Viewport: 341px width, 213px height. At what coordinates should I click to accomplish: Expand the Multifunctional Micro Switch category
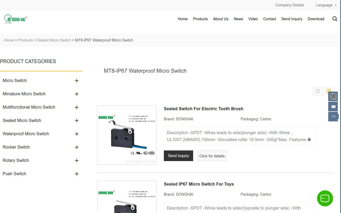tap(77, 107)
